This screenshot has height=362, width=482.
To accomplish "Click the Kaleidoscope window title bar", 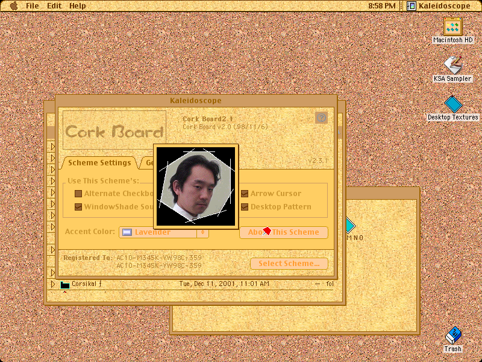I will tap(196, 101).
